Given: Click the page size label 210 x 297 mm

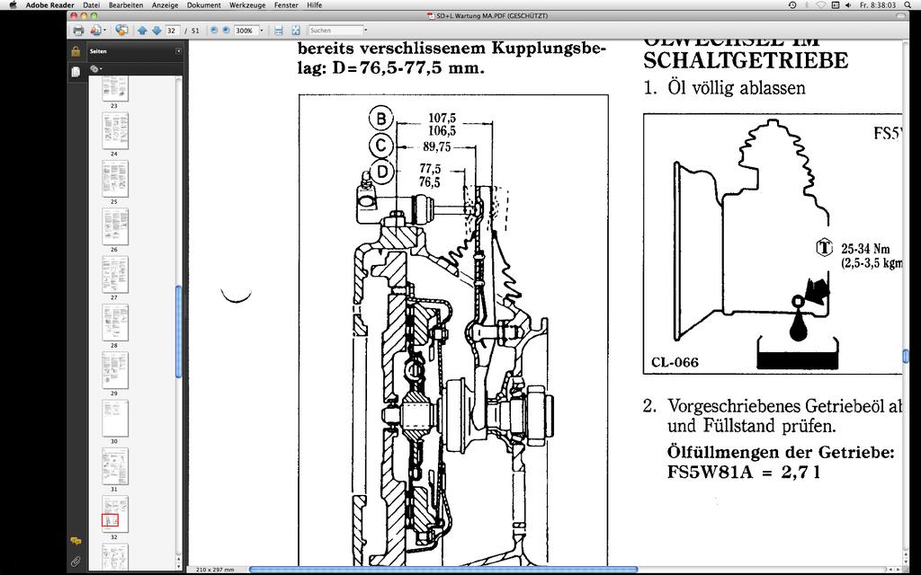Looking at the screenshot, I should [x=217, y=569].
